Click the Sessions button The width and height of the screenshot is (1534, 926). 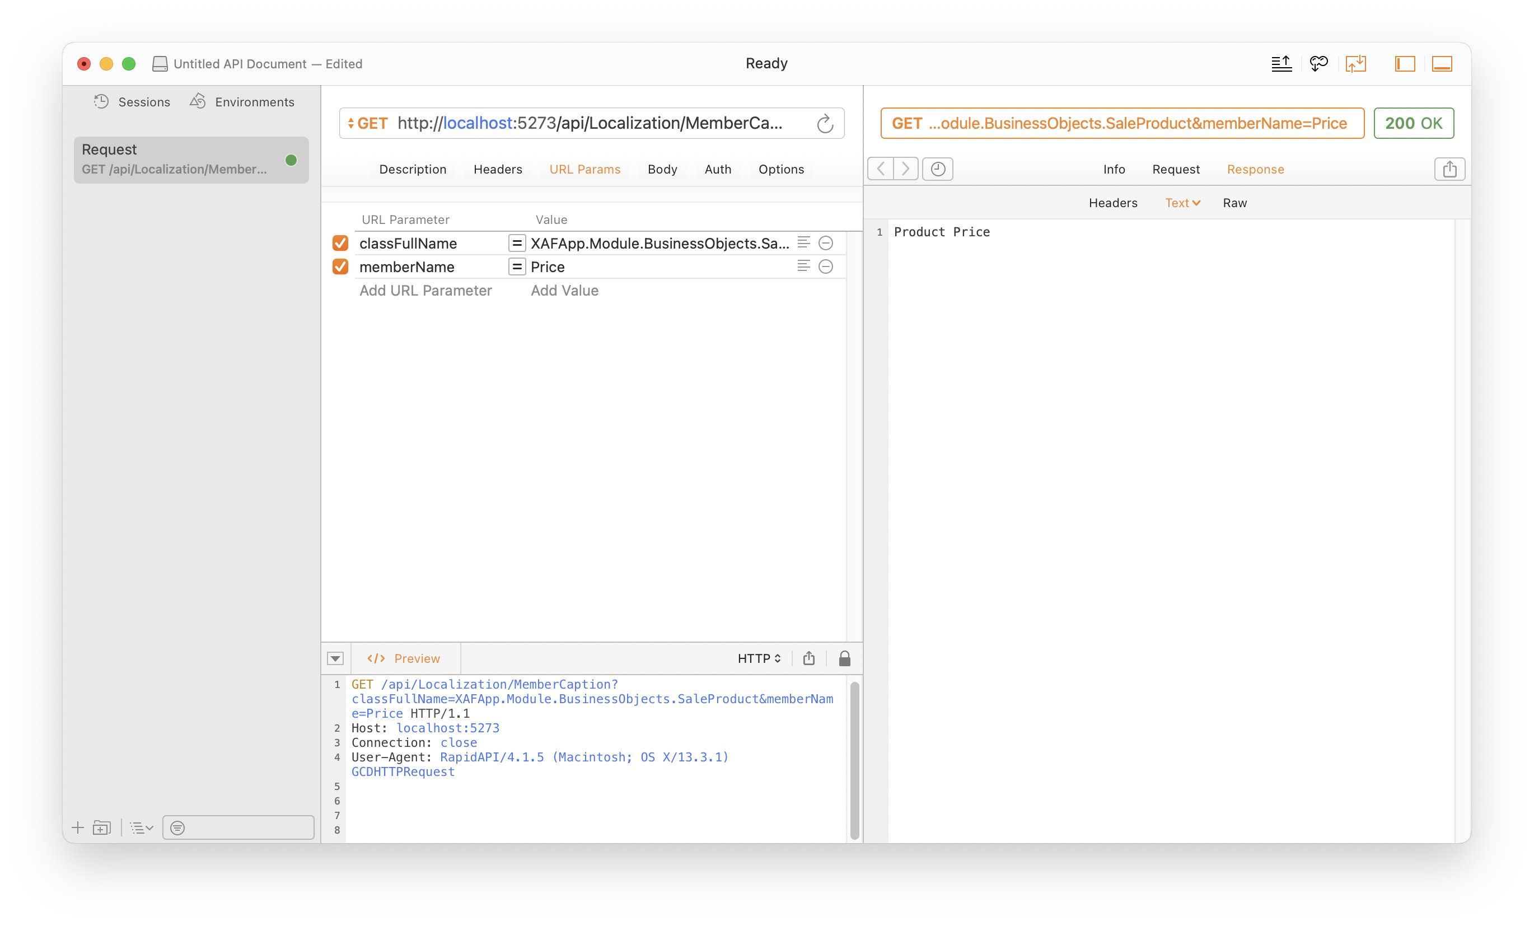(x=132, y=101)
